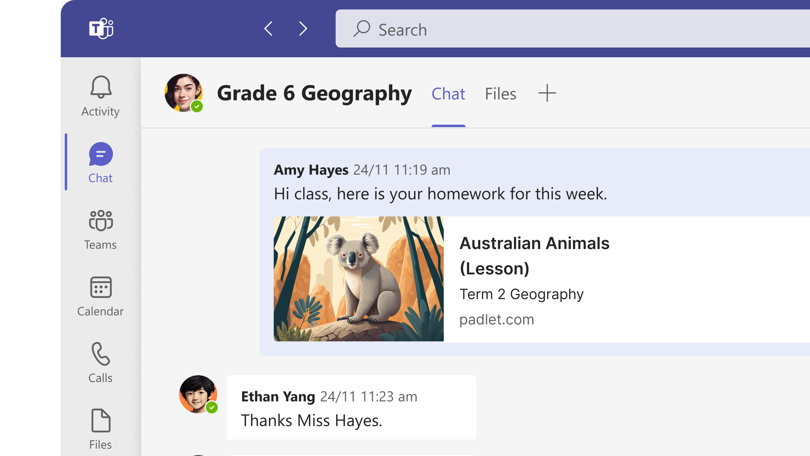810x456 pixels.
Task: Open Calendar in the sidebar
Action: 101,296
